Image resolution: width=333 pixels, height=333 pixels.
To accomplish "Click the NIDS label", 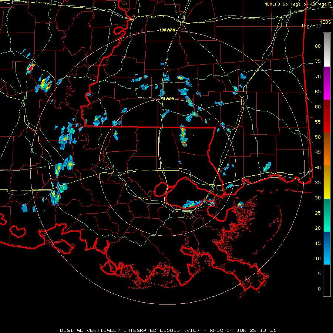I will coord(325,22).
